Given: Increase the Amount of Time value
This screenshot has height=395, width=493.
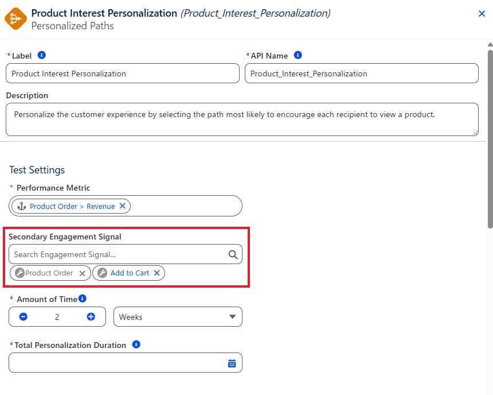Looking at the screenshot, I should click(x=91, y=316).
